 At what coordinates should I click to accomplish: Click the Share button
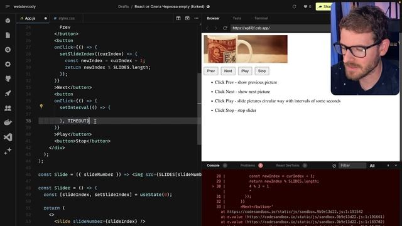pyautogui.click(x=323, y=7)
